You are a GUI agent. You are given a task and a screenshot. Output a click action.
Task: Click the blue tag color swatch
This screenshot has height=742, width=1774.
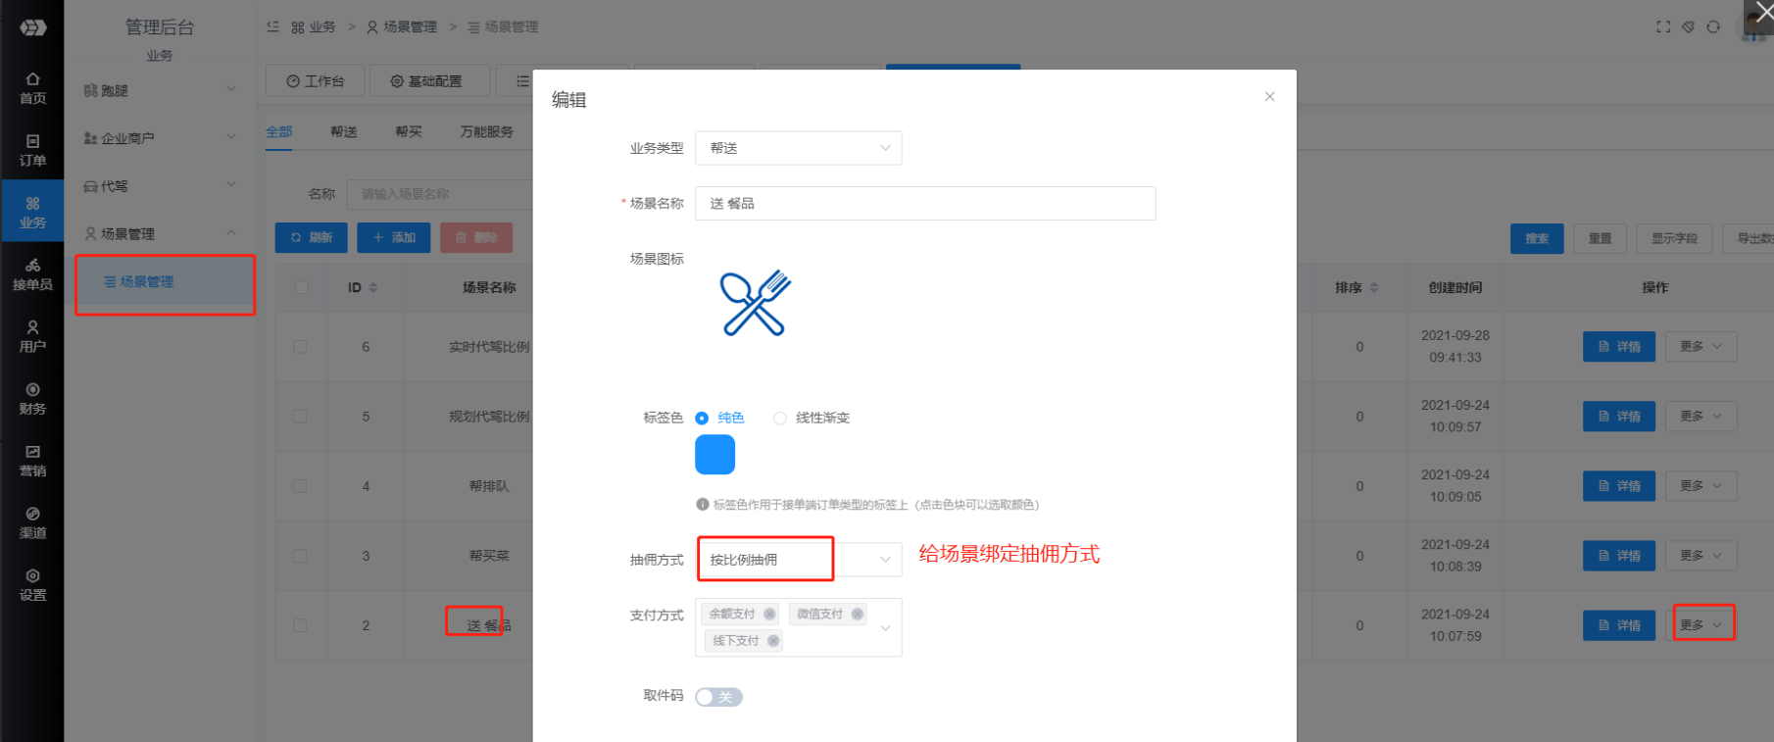(715, 455)
